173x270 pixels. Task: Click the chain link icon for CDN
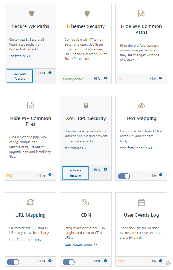tap(86, 202)
